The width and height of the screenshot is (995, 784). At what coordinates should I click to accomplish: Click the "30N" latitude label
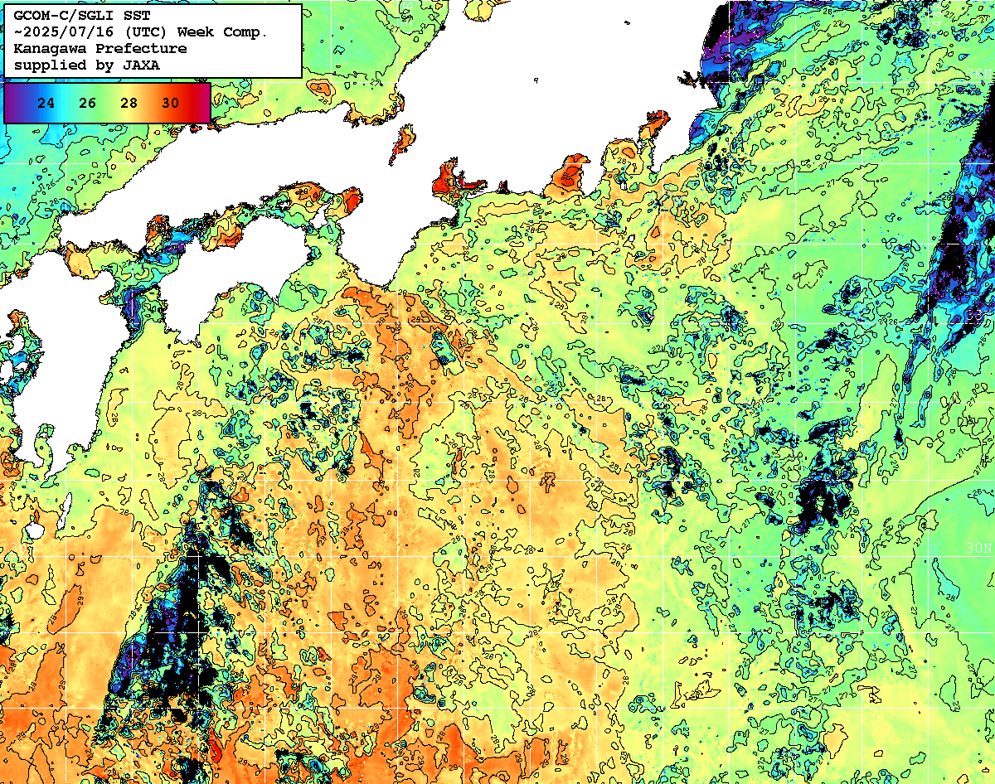point(979,549)
